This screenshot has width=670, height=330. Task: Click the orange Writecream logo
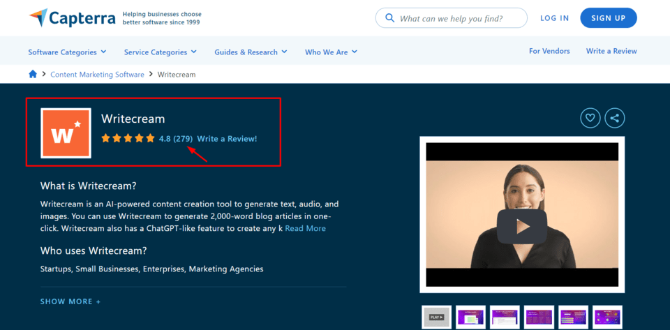click(66, 133)
